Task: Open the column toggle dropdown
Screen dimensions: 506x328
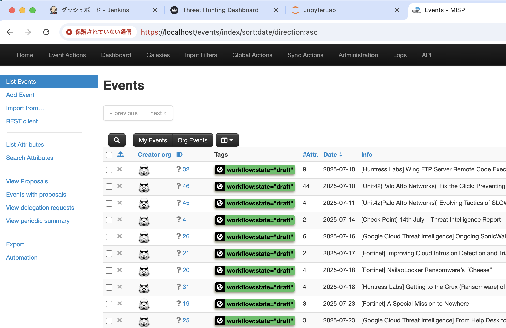Action: tap(227, 140)
